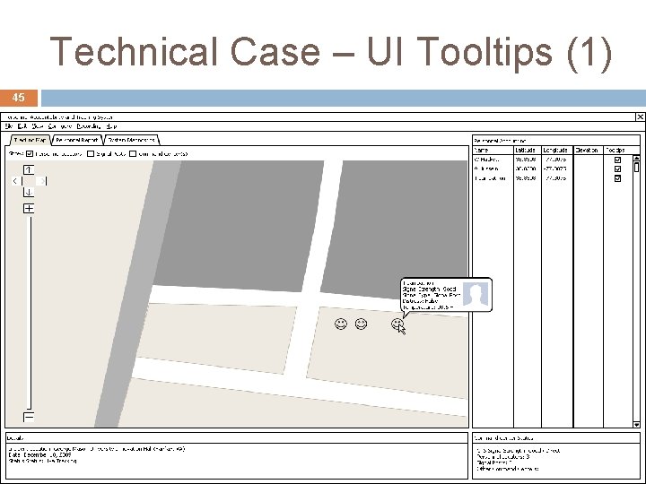
Task: Switch to the Tracking Map tab
Action: [x=30, y=141]
